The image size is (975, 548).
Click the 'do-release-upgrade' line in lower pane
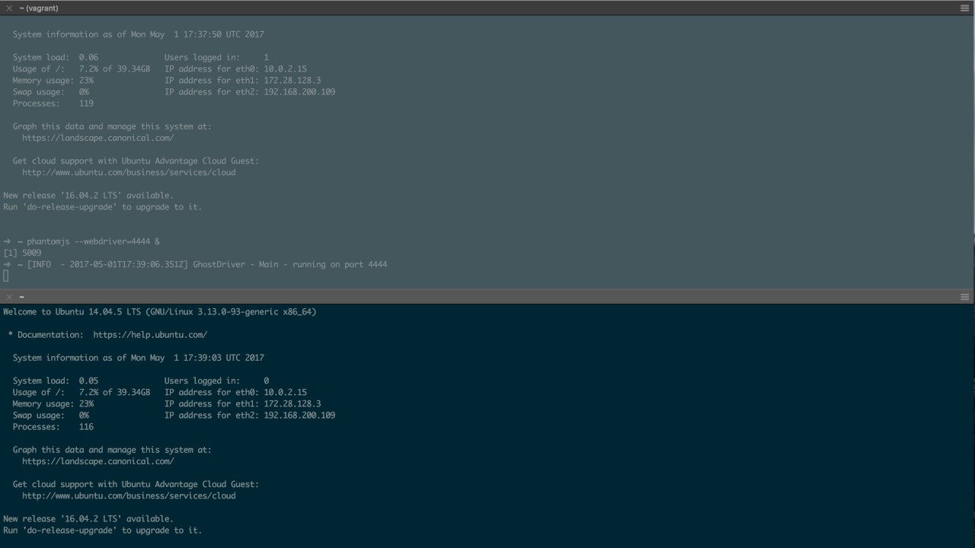[x=103, y=530]
